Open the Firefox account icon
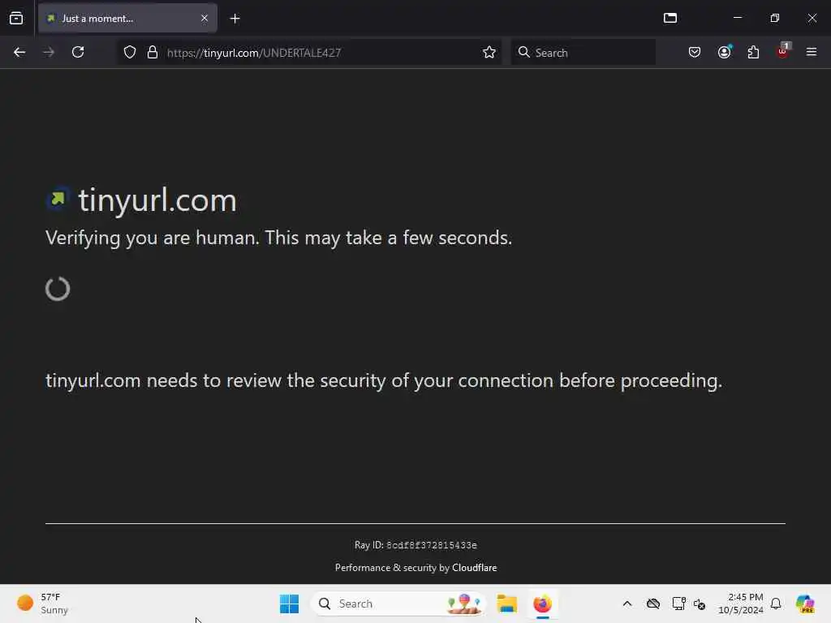The width and height of the screenshot is (831, 623). [725, 53]
